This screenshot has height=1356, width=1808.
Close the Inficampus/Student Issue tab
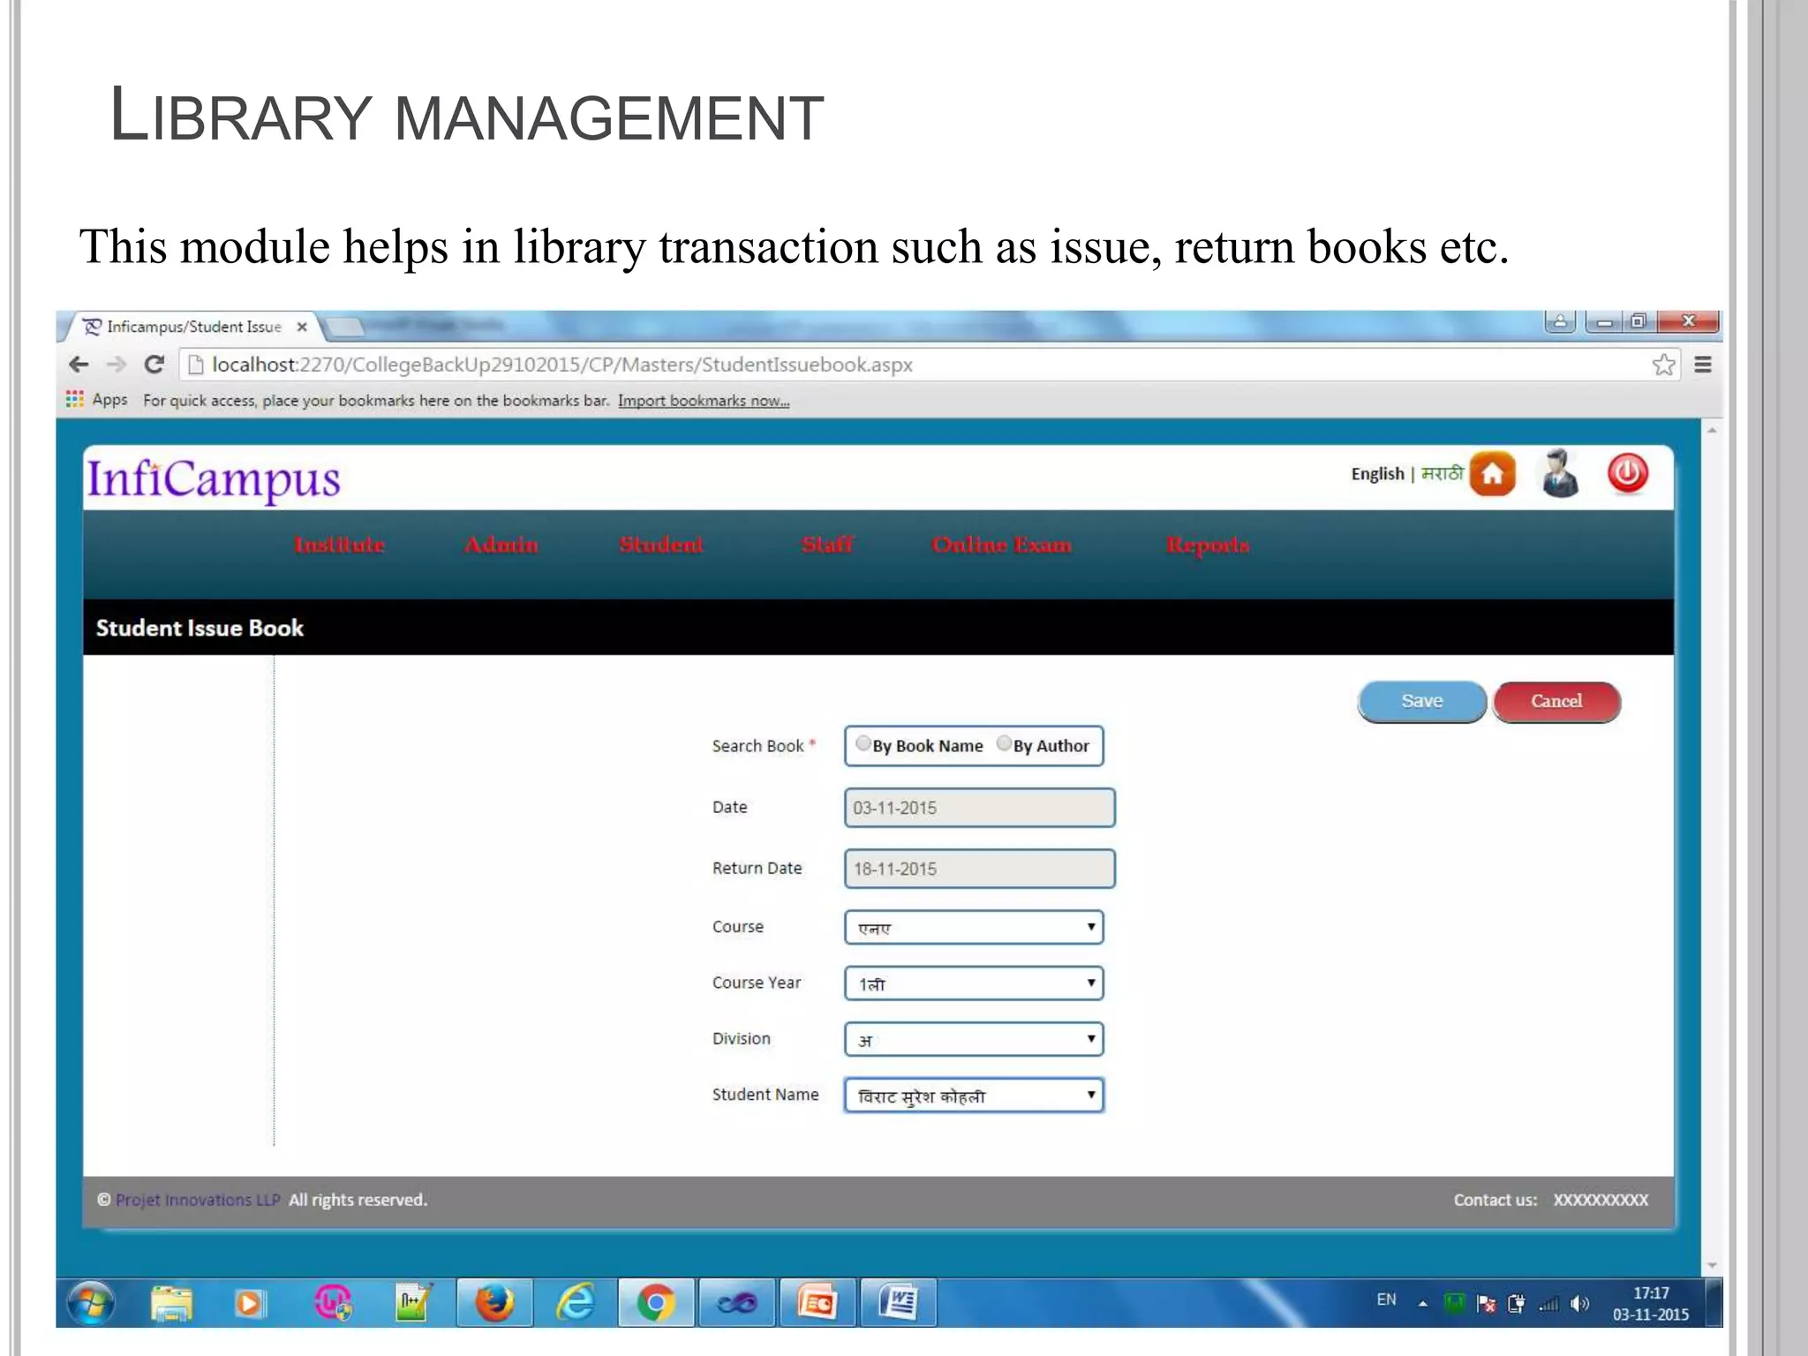pyautogui.click(x=302, y=327)
